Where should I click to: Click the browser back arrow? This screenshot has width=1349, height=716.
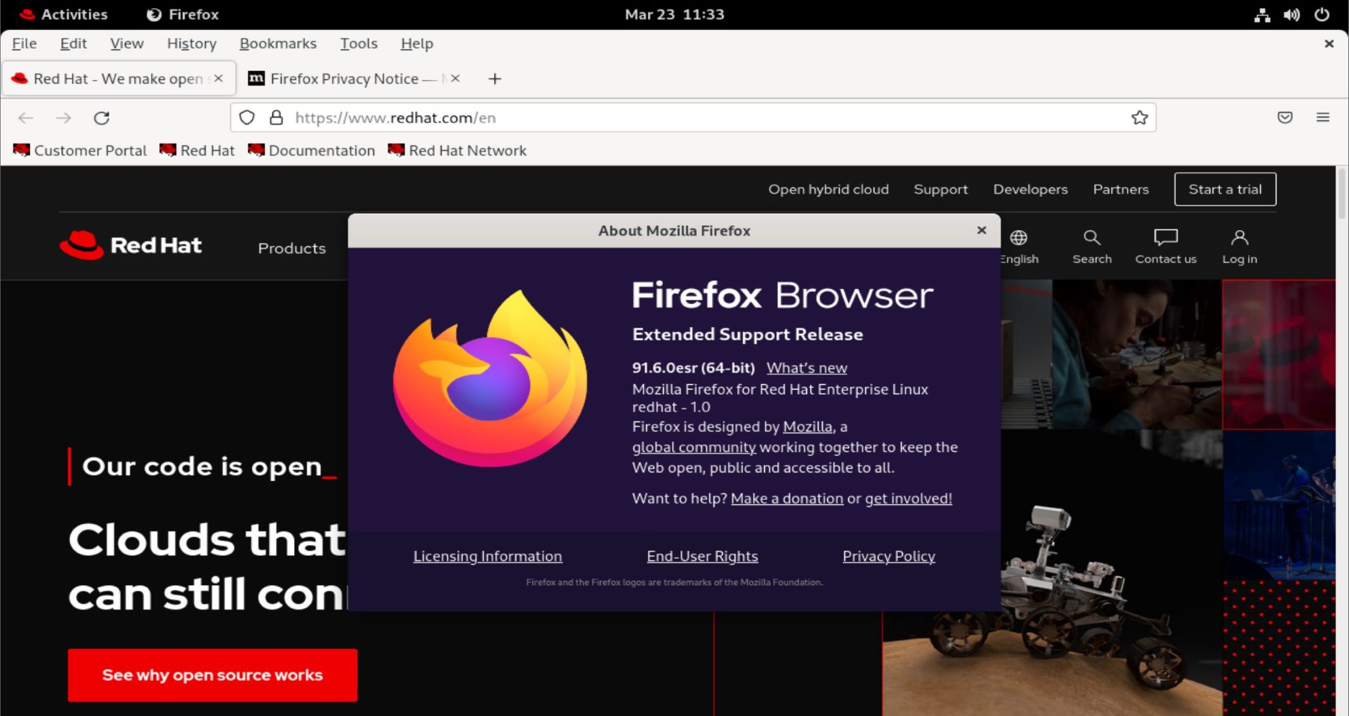(x=26, y=118)
